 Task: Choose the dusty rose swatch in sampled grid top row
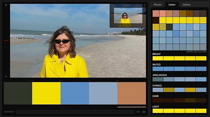[176, 14]
